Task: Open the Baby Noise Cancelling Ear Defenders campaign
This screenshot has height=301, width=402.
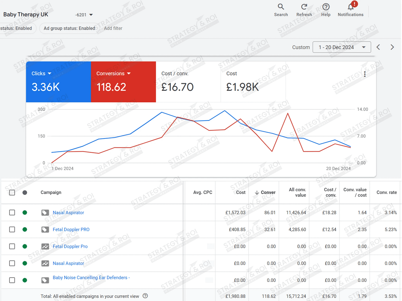Action: pyautogui.click(x=91, y=278)
